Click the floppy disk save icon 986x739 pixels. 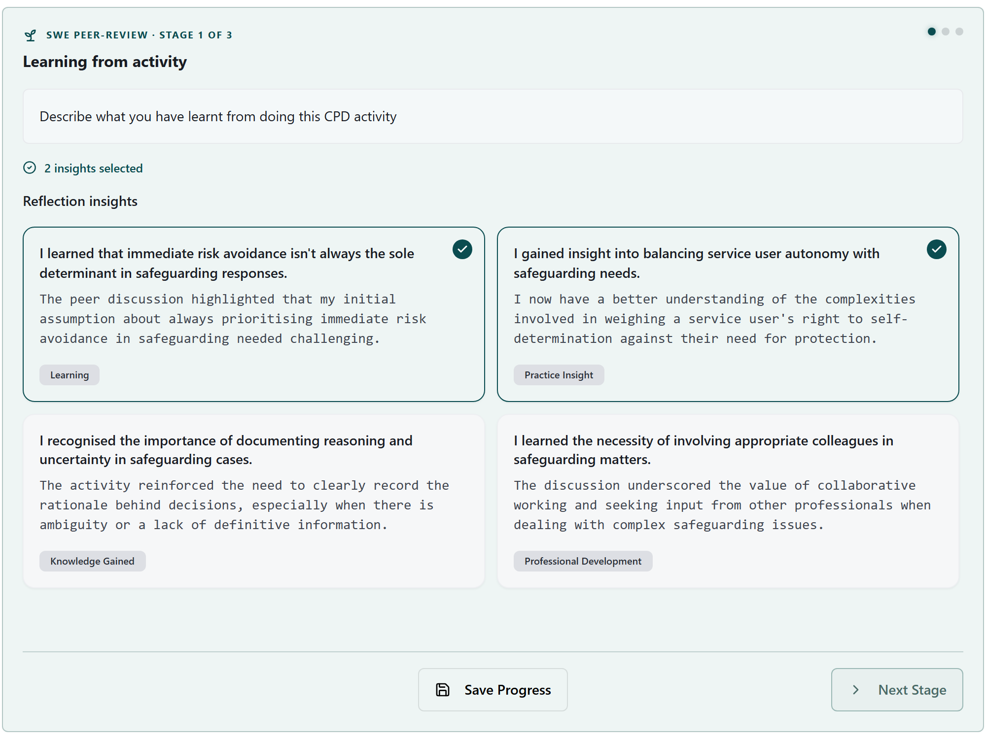[x=443, y=690]
